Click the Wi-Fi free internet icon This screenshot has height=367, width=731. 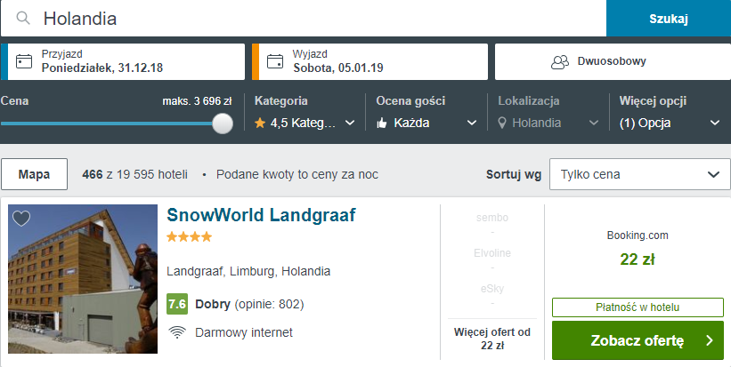pyautogui.click(x=177, y=332)
